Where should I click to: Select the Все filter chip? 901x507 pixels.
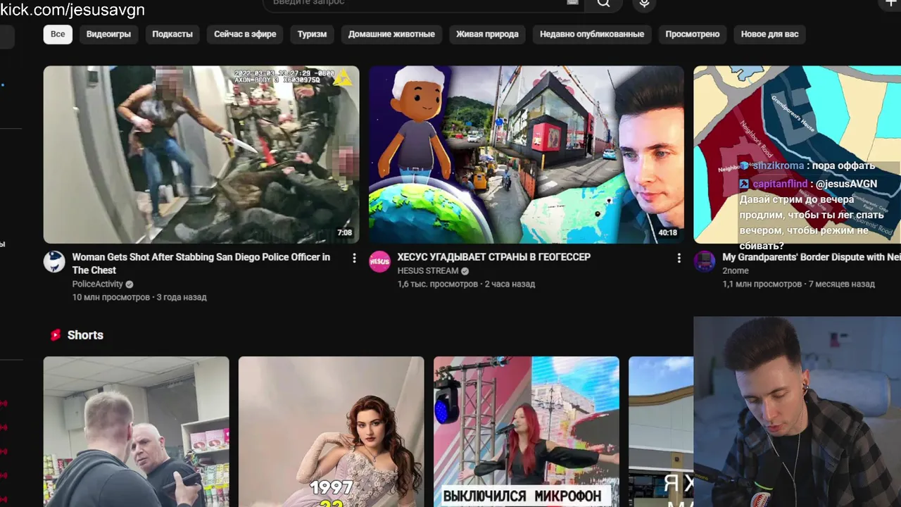58,34
